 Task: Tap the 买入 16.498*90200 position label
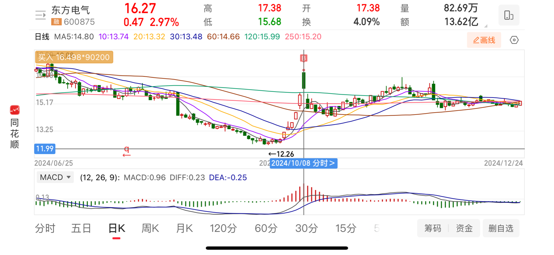74,57
